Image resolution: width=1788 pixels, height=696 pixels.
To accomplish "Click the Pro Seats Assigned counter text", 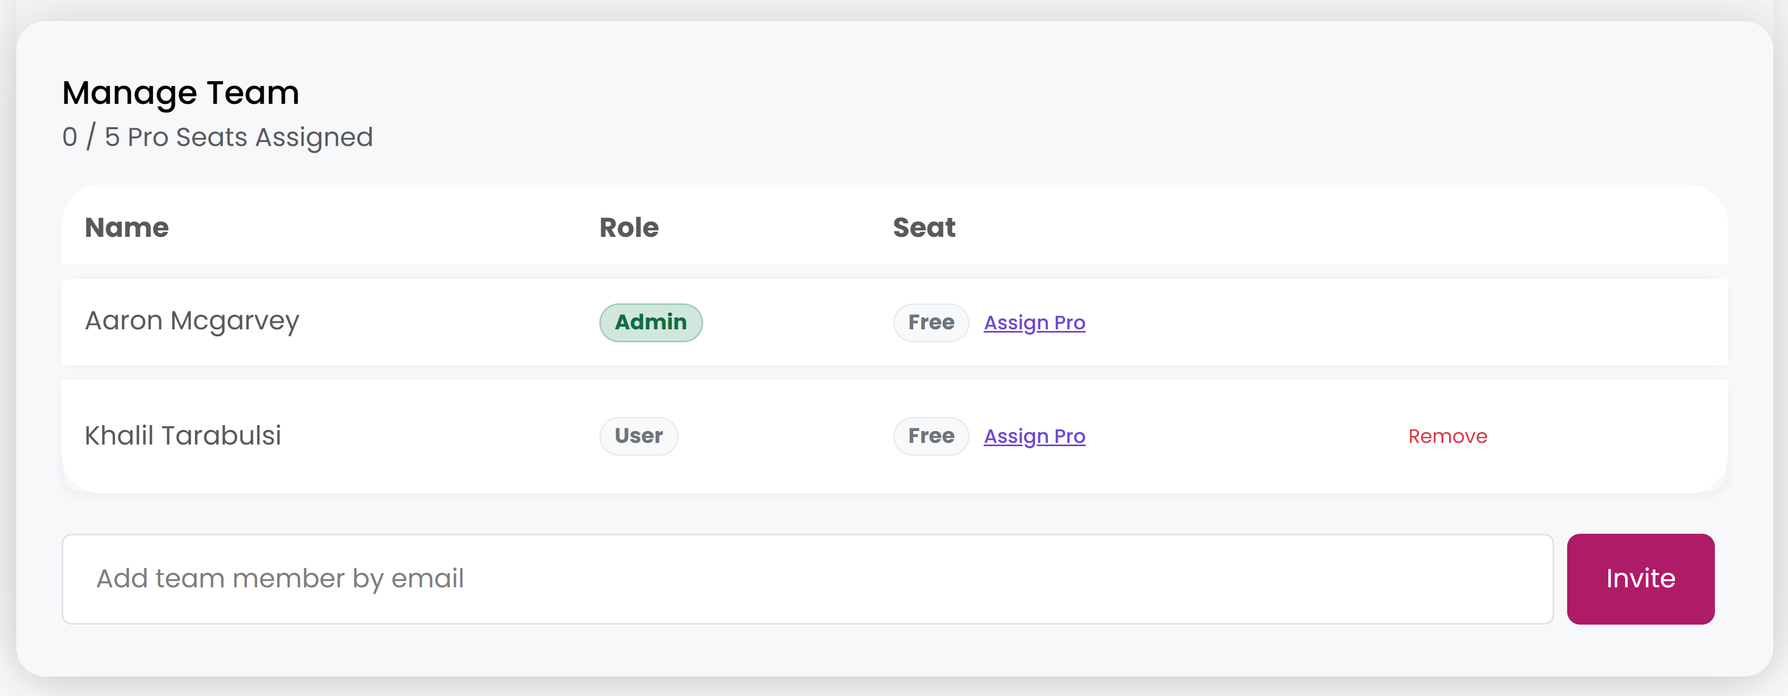I will [x=217, y=137].
